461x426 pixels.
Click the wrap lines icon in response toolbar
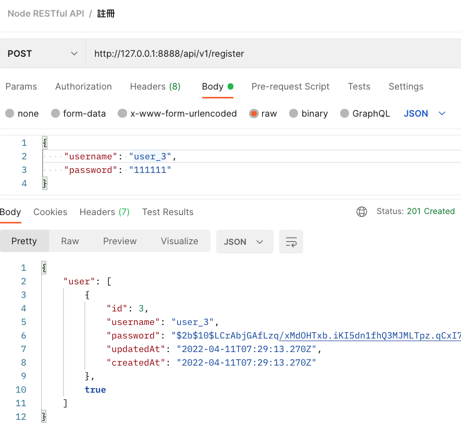291,242
